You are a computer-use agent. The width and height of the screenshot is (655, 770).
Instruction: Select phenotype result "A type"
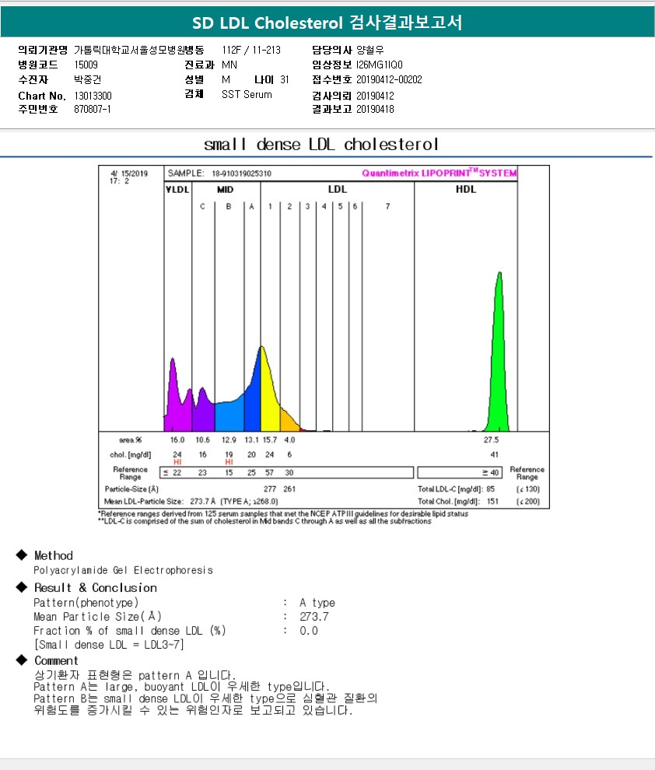pos(317,603)
